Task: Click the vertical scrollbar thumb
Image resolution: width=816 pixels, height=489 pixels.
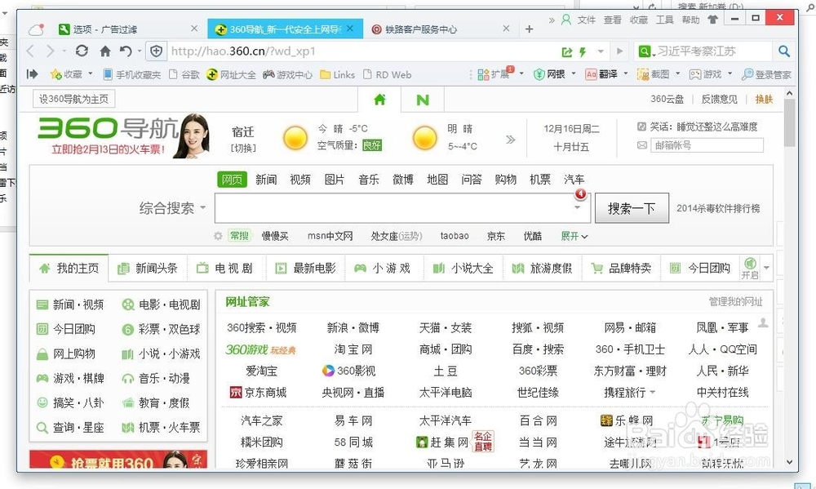Action: coord(789,122)
